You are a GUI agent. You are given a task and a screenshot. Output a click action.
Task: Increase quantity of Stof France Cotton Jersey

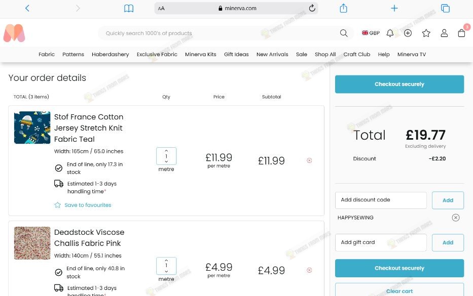(x=166, y=151)
